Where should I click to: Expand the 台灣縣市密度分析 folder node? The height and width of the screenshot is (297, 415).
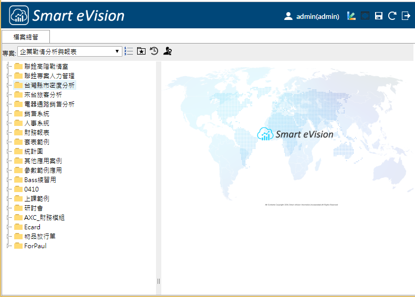(x=8, y=85)
